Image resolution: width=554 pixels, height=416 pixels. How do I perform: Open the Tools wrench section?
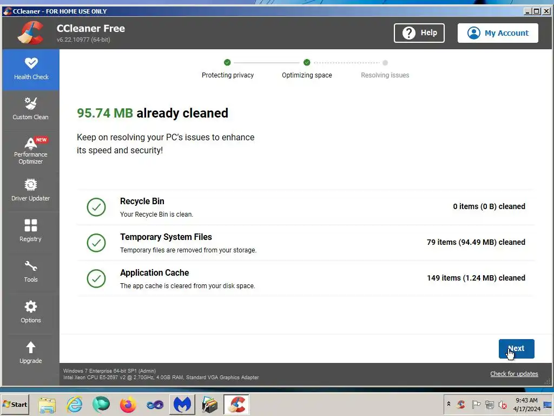(x=31, y=271)
